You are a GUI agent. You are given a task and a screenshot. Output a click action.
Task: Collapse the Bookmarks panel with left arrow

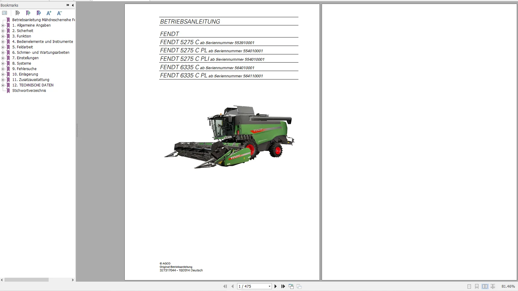pyautogui.click(x=73, y=5)
